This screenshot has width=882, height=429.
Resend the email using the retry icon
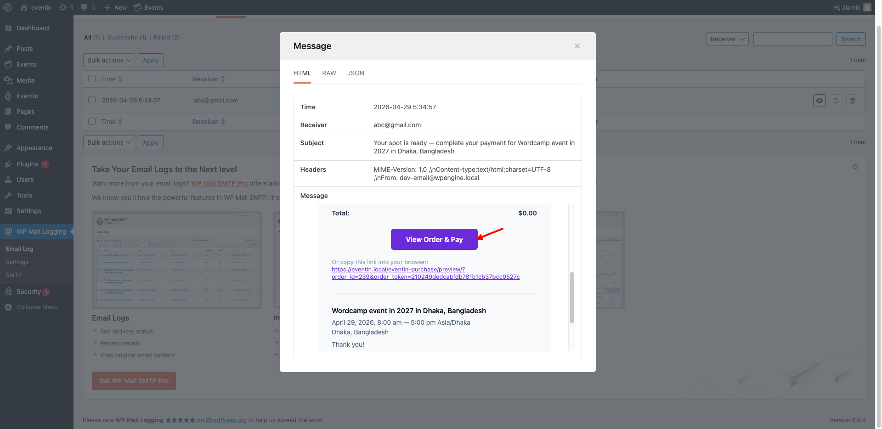836,101
